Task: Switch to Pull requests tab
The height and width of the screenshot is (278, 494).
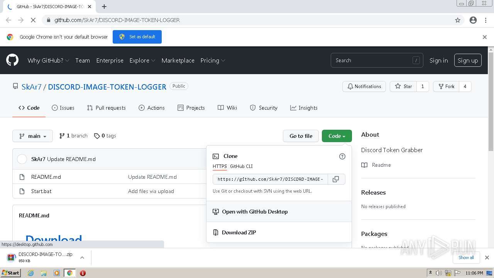Action: [x=107, y=108]
